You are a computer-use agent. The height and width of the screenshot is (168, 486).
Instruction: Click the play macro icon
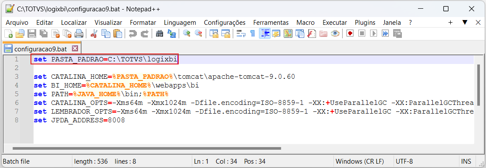pos(374,34)
